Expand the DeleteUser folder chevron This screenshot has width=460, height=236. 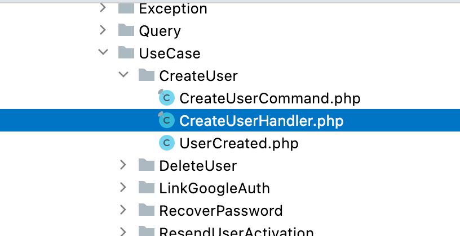123,165
